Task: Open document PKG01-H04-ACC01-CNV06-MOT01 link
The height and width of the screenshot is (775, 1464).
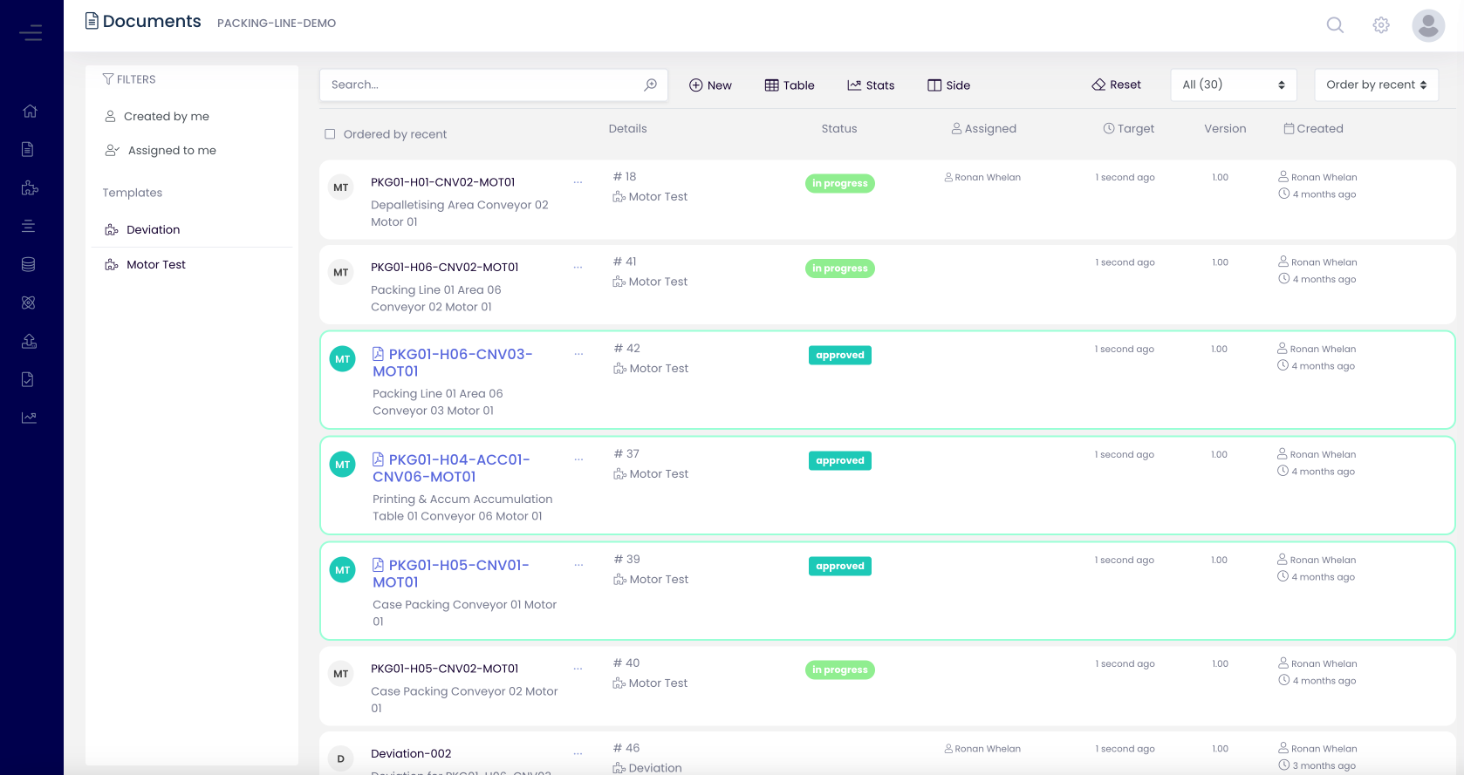Action: click(x=451, y=468)
